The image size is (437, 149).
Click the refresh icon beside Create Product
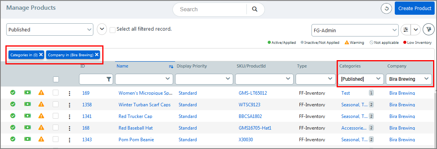[386, 9]
